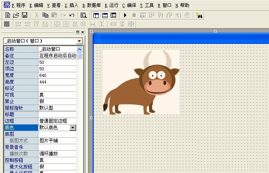Open the 查看 menu
The image size is (269, 173).
point(54,5)
